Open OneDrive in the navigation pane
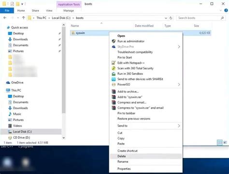The width and height of the screenshot is (229, 174). coord(17,83)
